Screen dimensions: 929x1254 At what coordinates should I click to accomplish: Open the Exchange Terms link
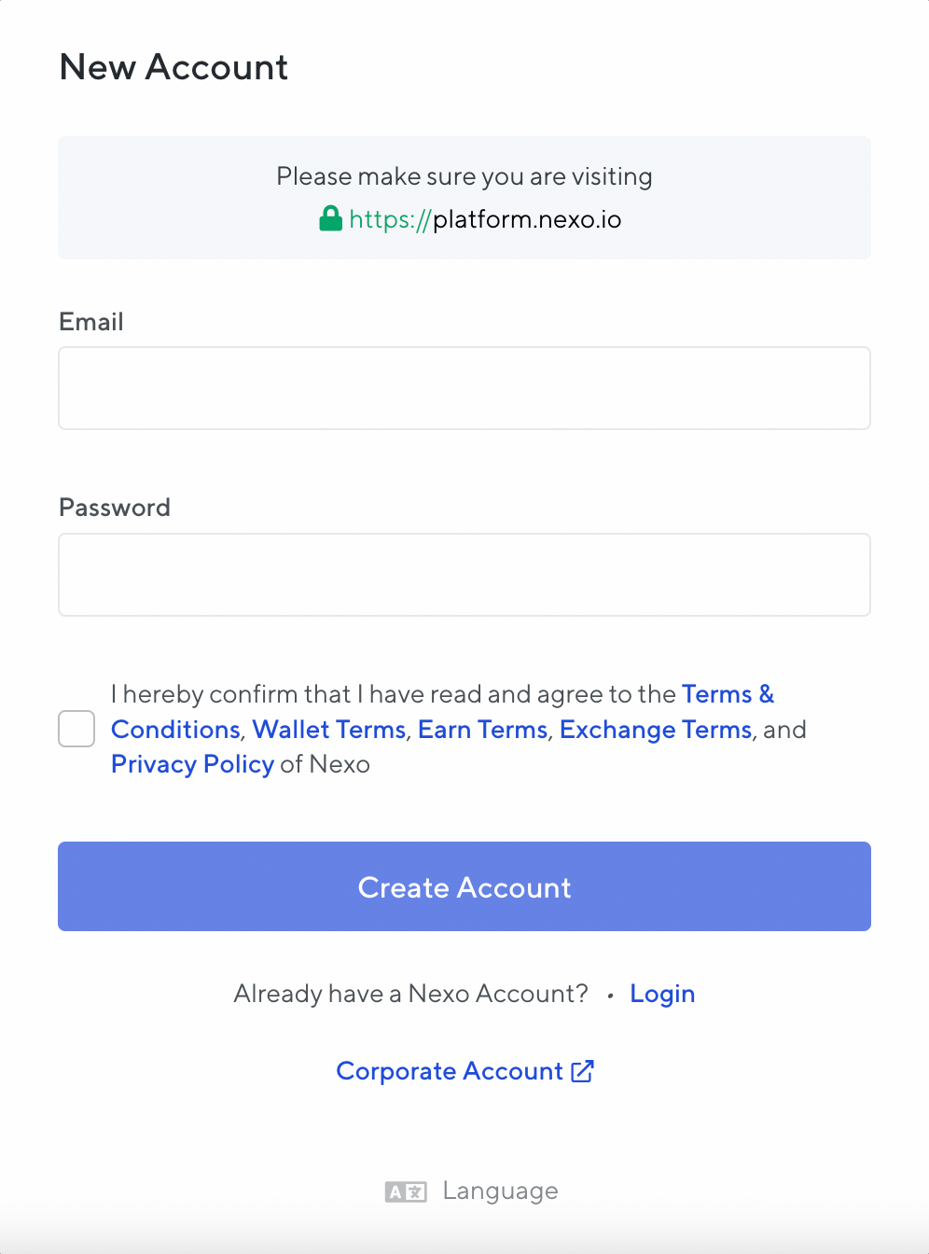[656, 730]
